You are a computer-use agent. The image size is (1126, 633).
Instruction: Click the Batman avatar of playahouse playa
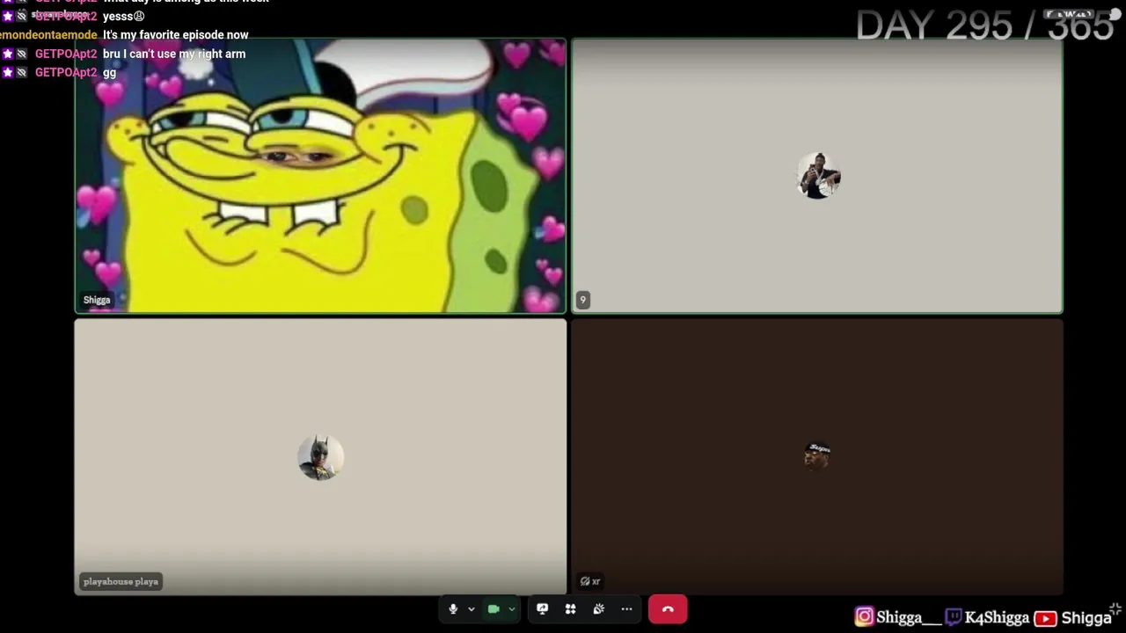click(320, 457)
